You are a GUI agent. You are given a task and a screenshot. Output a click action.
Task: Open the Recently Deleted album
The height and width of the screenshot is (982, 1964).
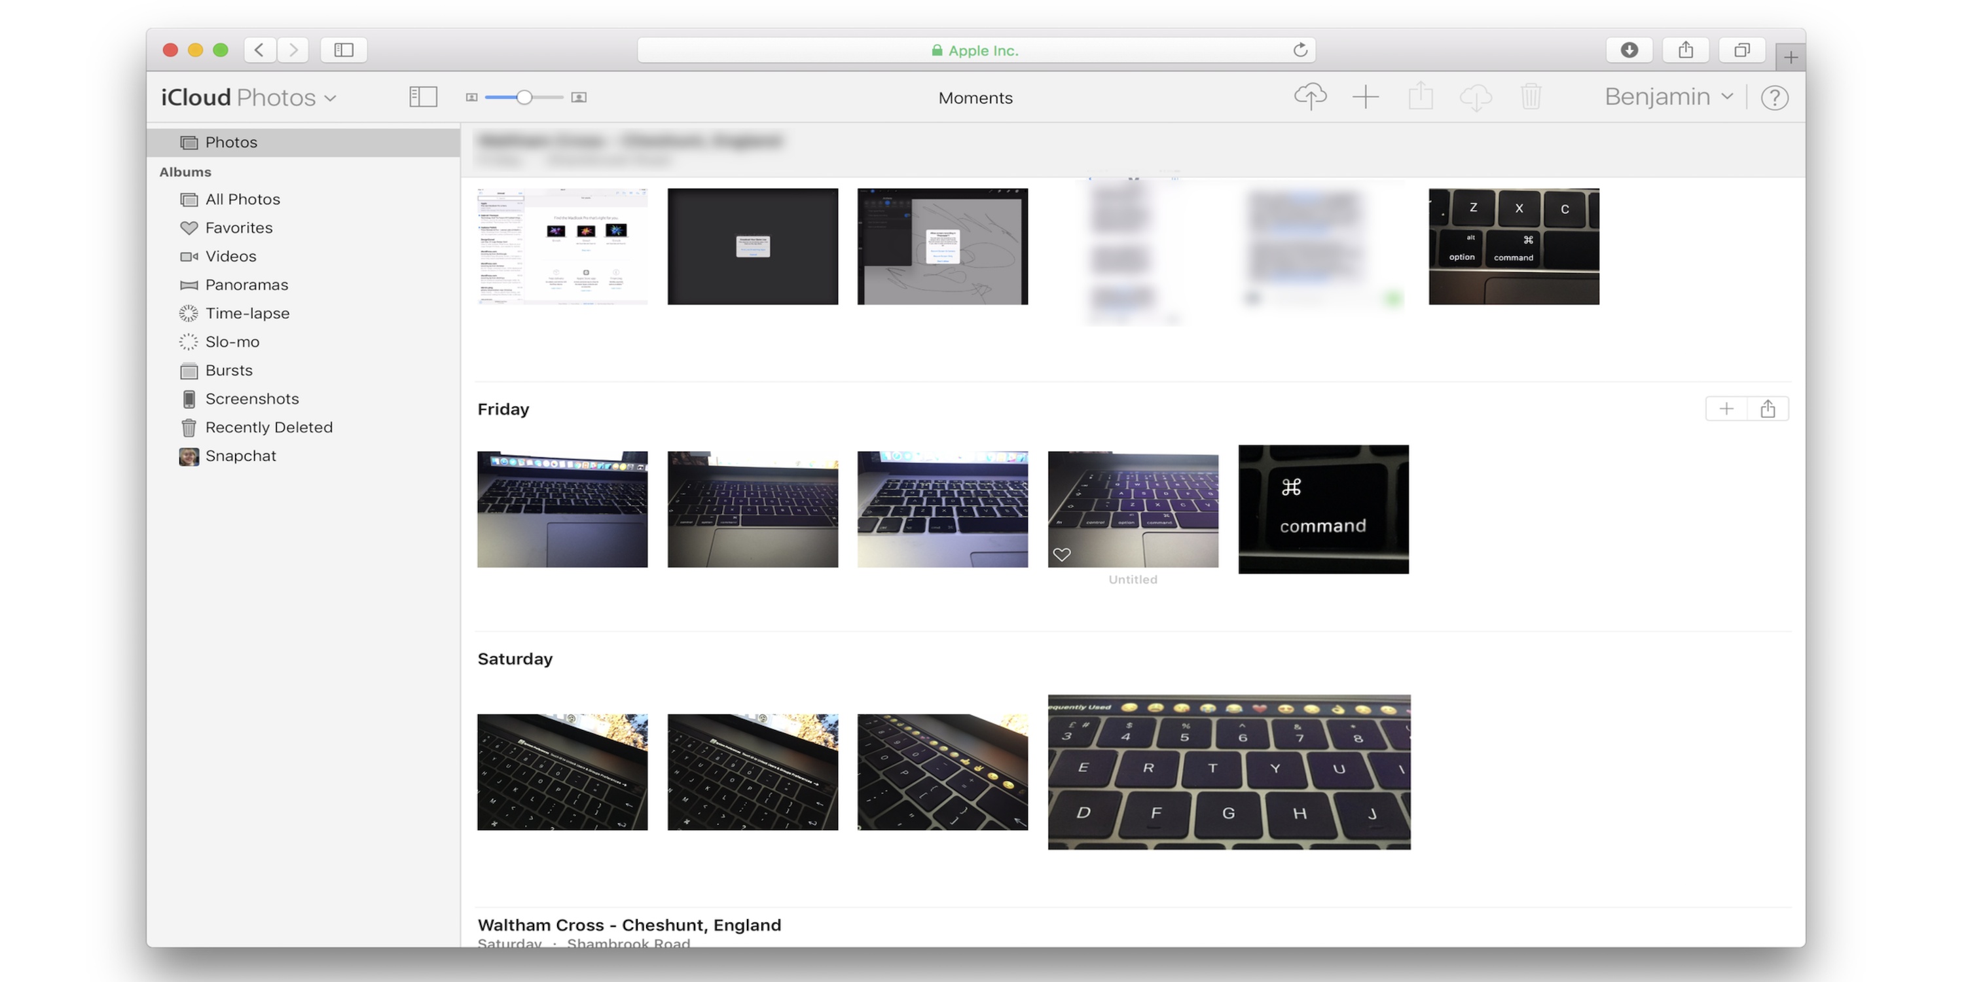coord(268,427)
